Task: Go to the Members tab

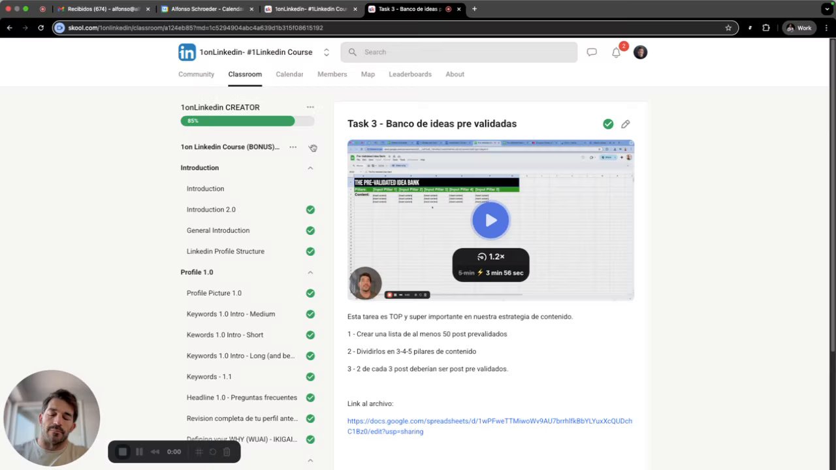Action: 332,74
